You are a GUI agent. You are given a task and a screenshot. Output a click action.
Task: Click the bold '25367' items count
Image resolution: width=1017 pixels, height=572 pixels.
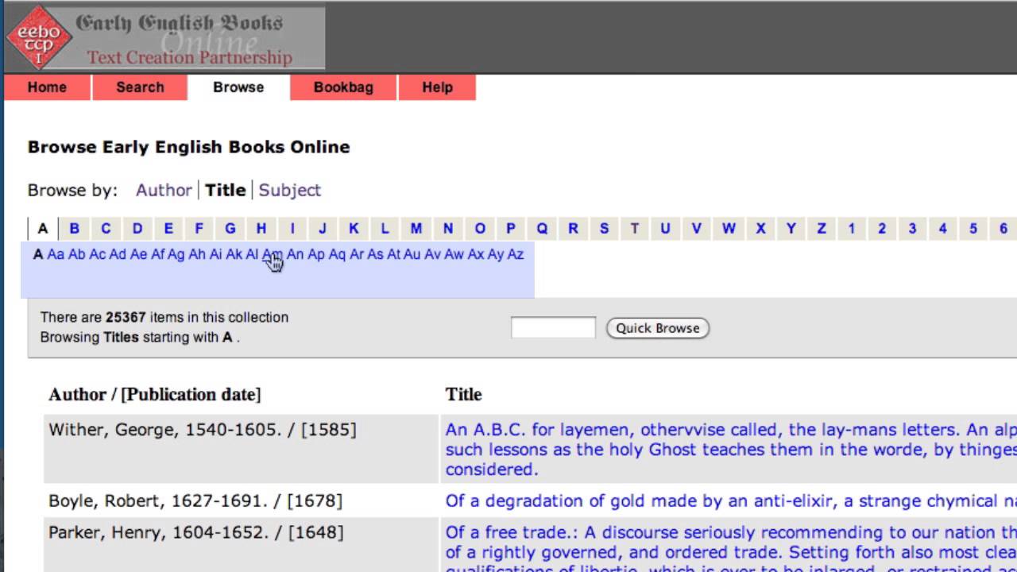pyautogui.click(x=126, y=317)
